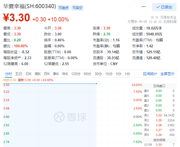Click the 52周最高 value 6.00
The image size is (180, 147).
(25, 64)
